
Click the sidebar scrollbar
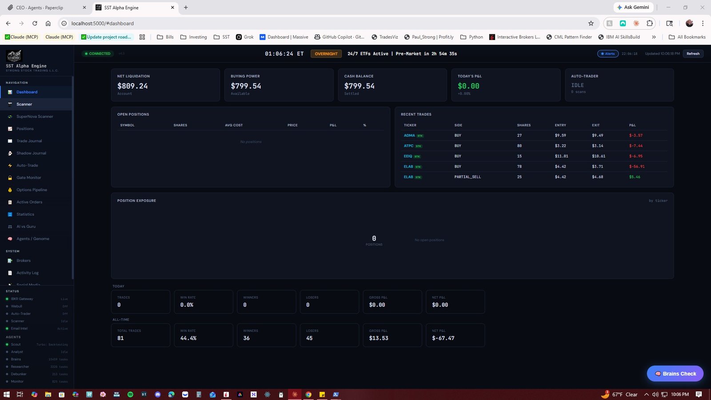tap(73, 178)
